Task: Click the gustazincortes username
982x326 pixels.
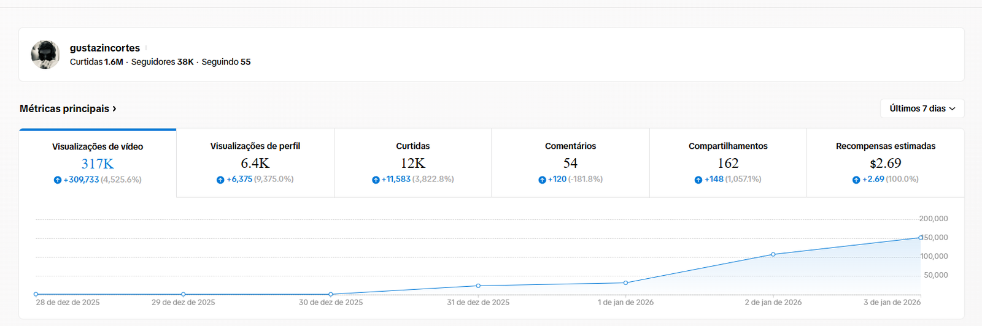Action: 105,48
